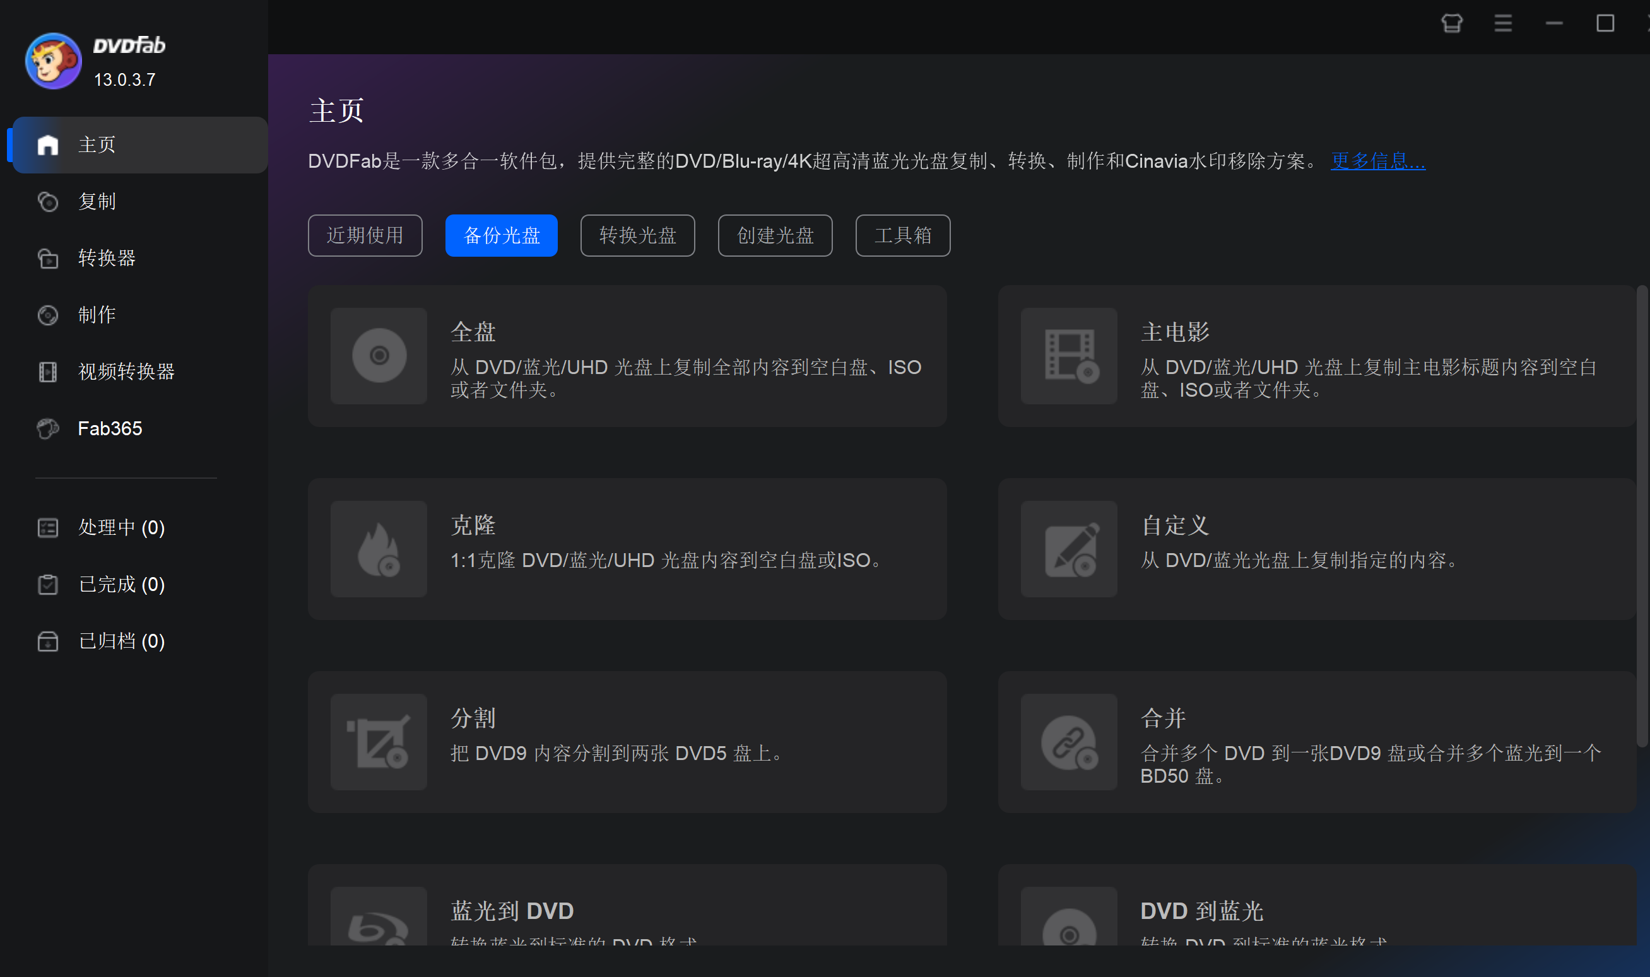Click the 主页 page heading
Viewport: 1650px width, 977px height.
(x=336, y=110)
